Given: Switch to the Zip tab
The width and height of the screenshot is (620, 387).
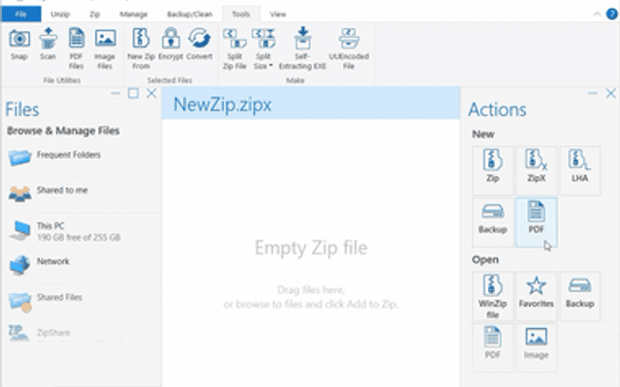Looking at the screenshot, I should [95, 15].
